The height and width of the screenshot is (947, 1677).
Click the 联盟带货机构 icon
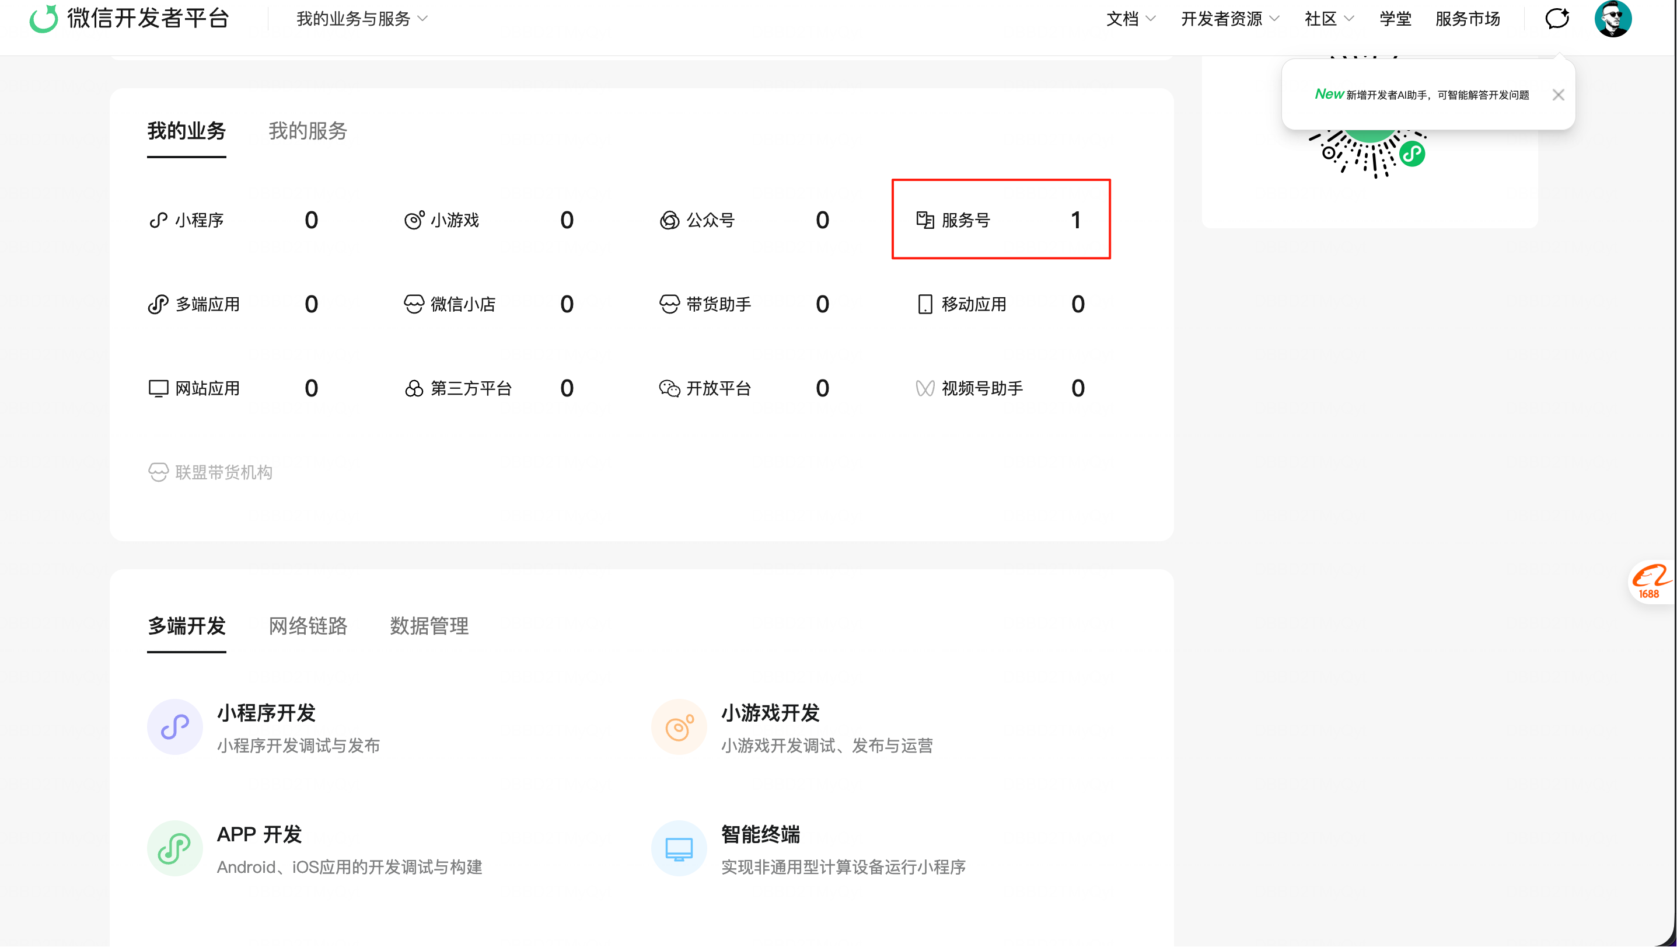(158, 472)
